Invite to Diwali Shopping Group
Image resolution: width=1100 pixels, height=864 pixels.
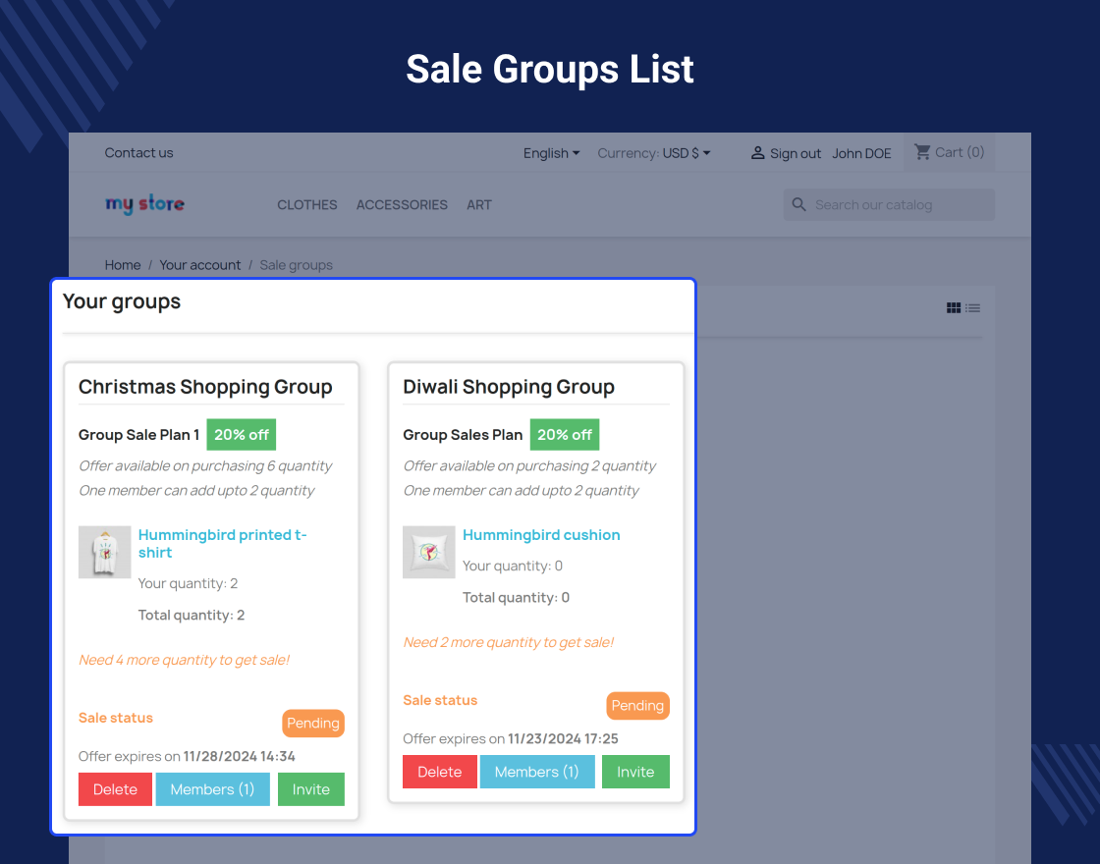click(635, 772)
